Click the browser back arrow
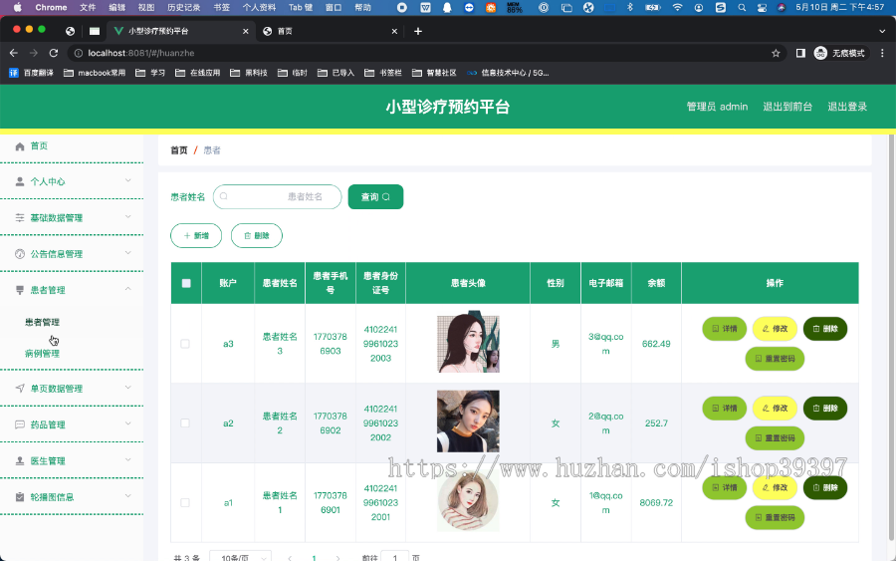Screen dimensions: 896x561 [x=14, y=53]
